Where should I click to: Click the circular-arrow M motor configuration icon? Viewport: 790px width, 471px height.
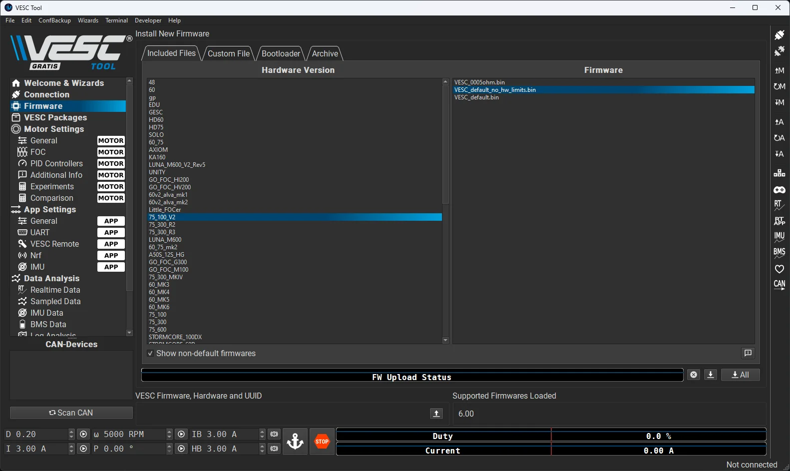point(779,86)
